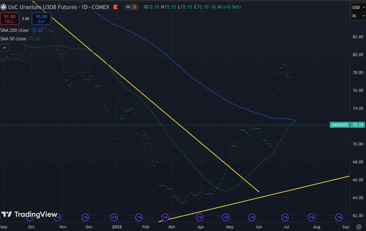Click the Oct time axis label
The width and height of the screenshot is (366, 231).
click(x=31, y=227)
